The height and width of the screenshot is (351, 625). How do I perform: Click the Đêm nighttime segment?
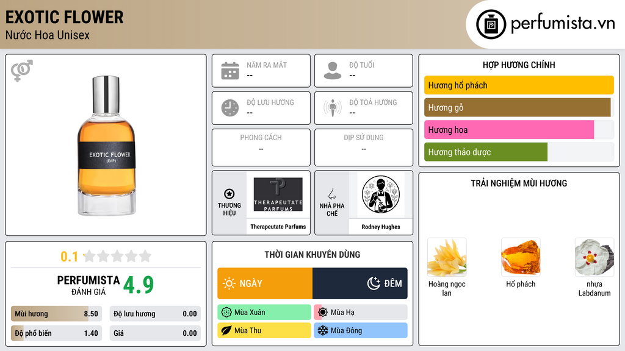pyautogui.click(x=360, y=283)
